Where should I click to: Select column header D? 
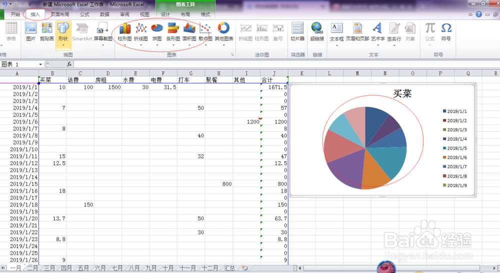108,73
